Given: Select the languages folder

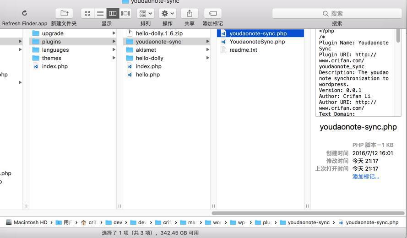Looking at the screenshot, I should pyautogui.click(x=72, y=50).
